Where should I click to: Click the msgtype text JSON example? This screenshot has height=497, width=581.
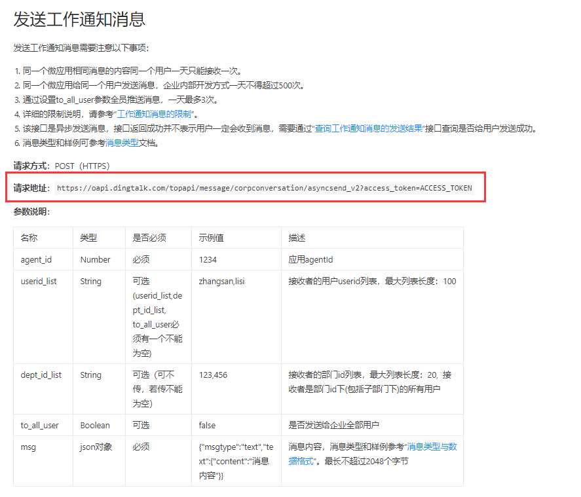pyautogui.click(x=236, y=462)
